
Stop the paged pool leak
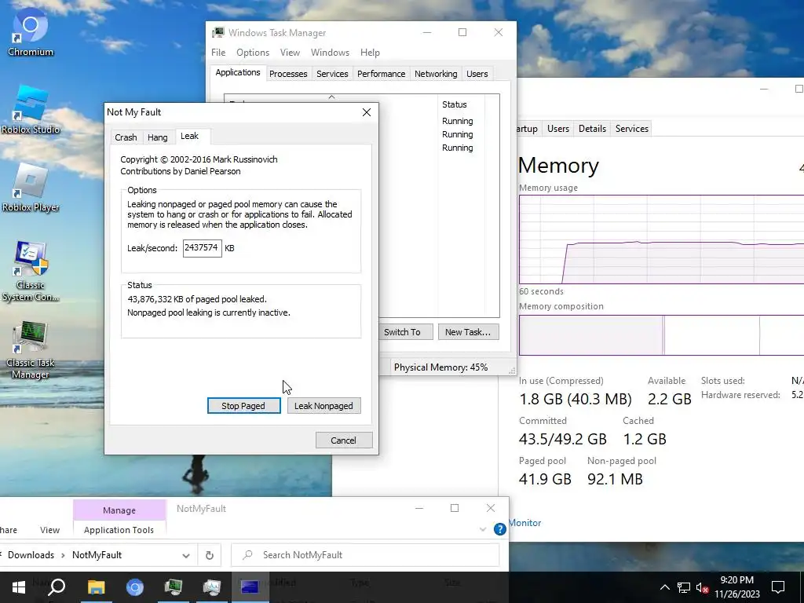click(x=243, y=406)
